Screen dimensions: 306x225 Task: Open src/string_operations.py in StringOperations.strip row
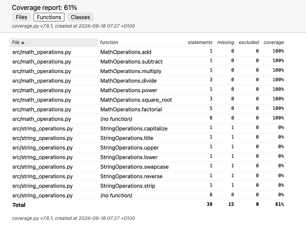click(x=42, y=186)
